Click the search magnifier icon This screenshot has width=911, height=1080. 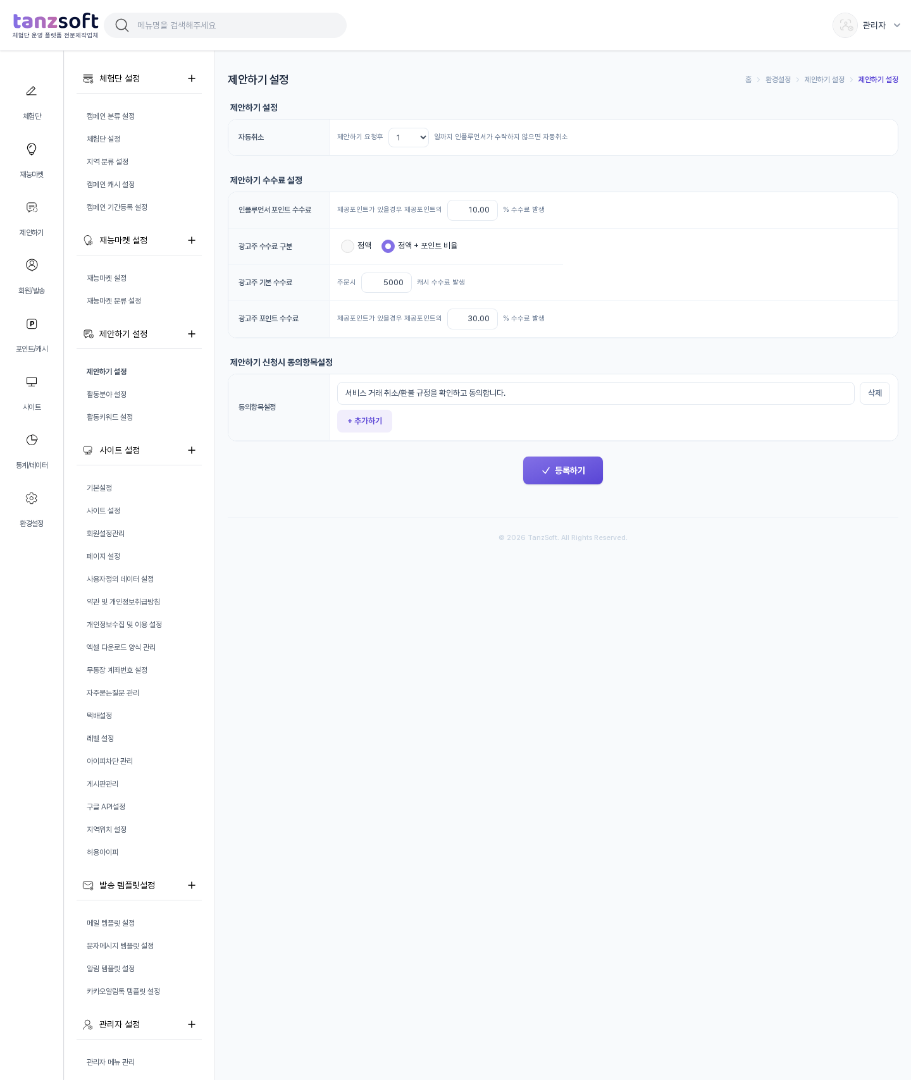pyautogui.click(x=122, y=25)
